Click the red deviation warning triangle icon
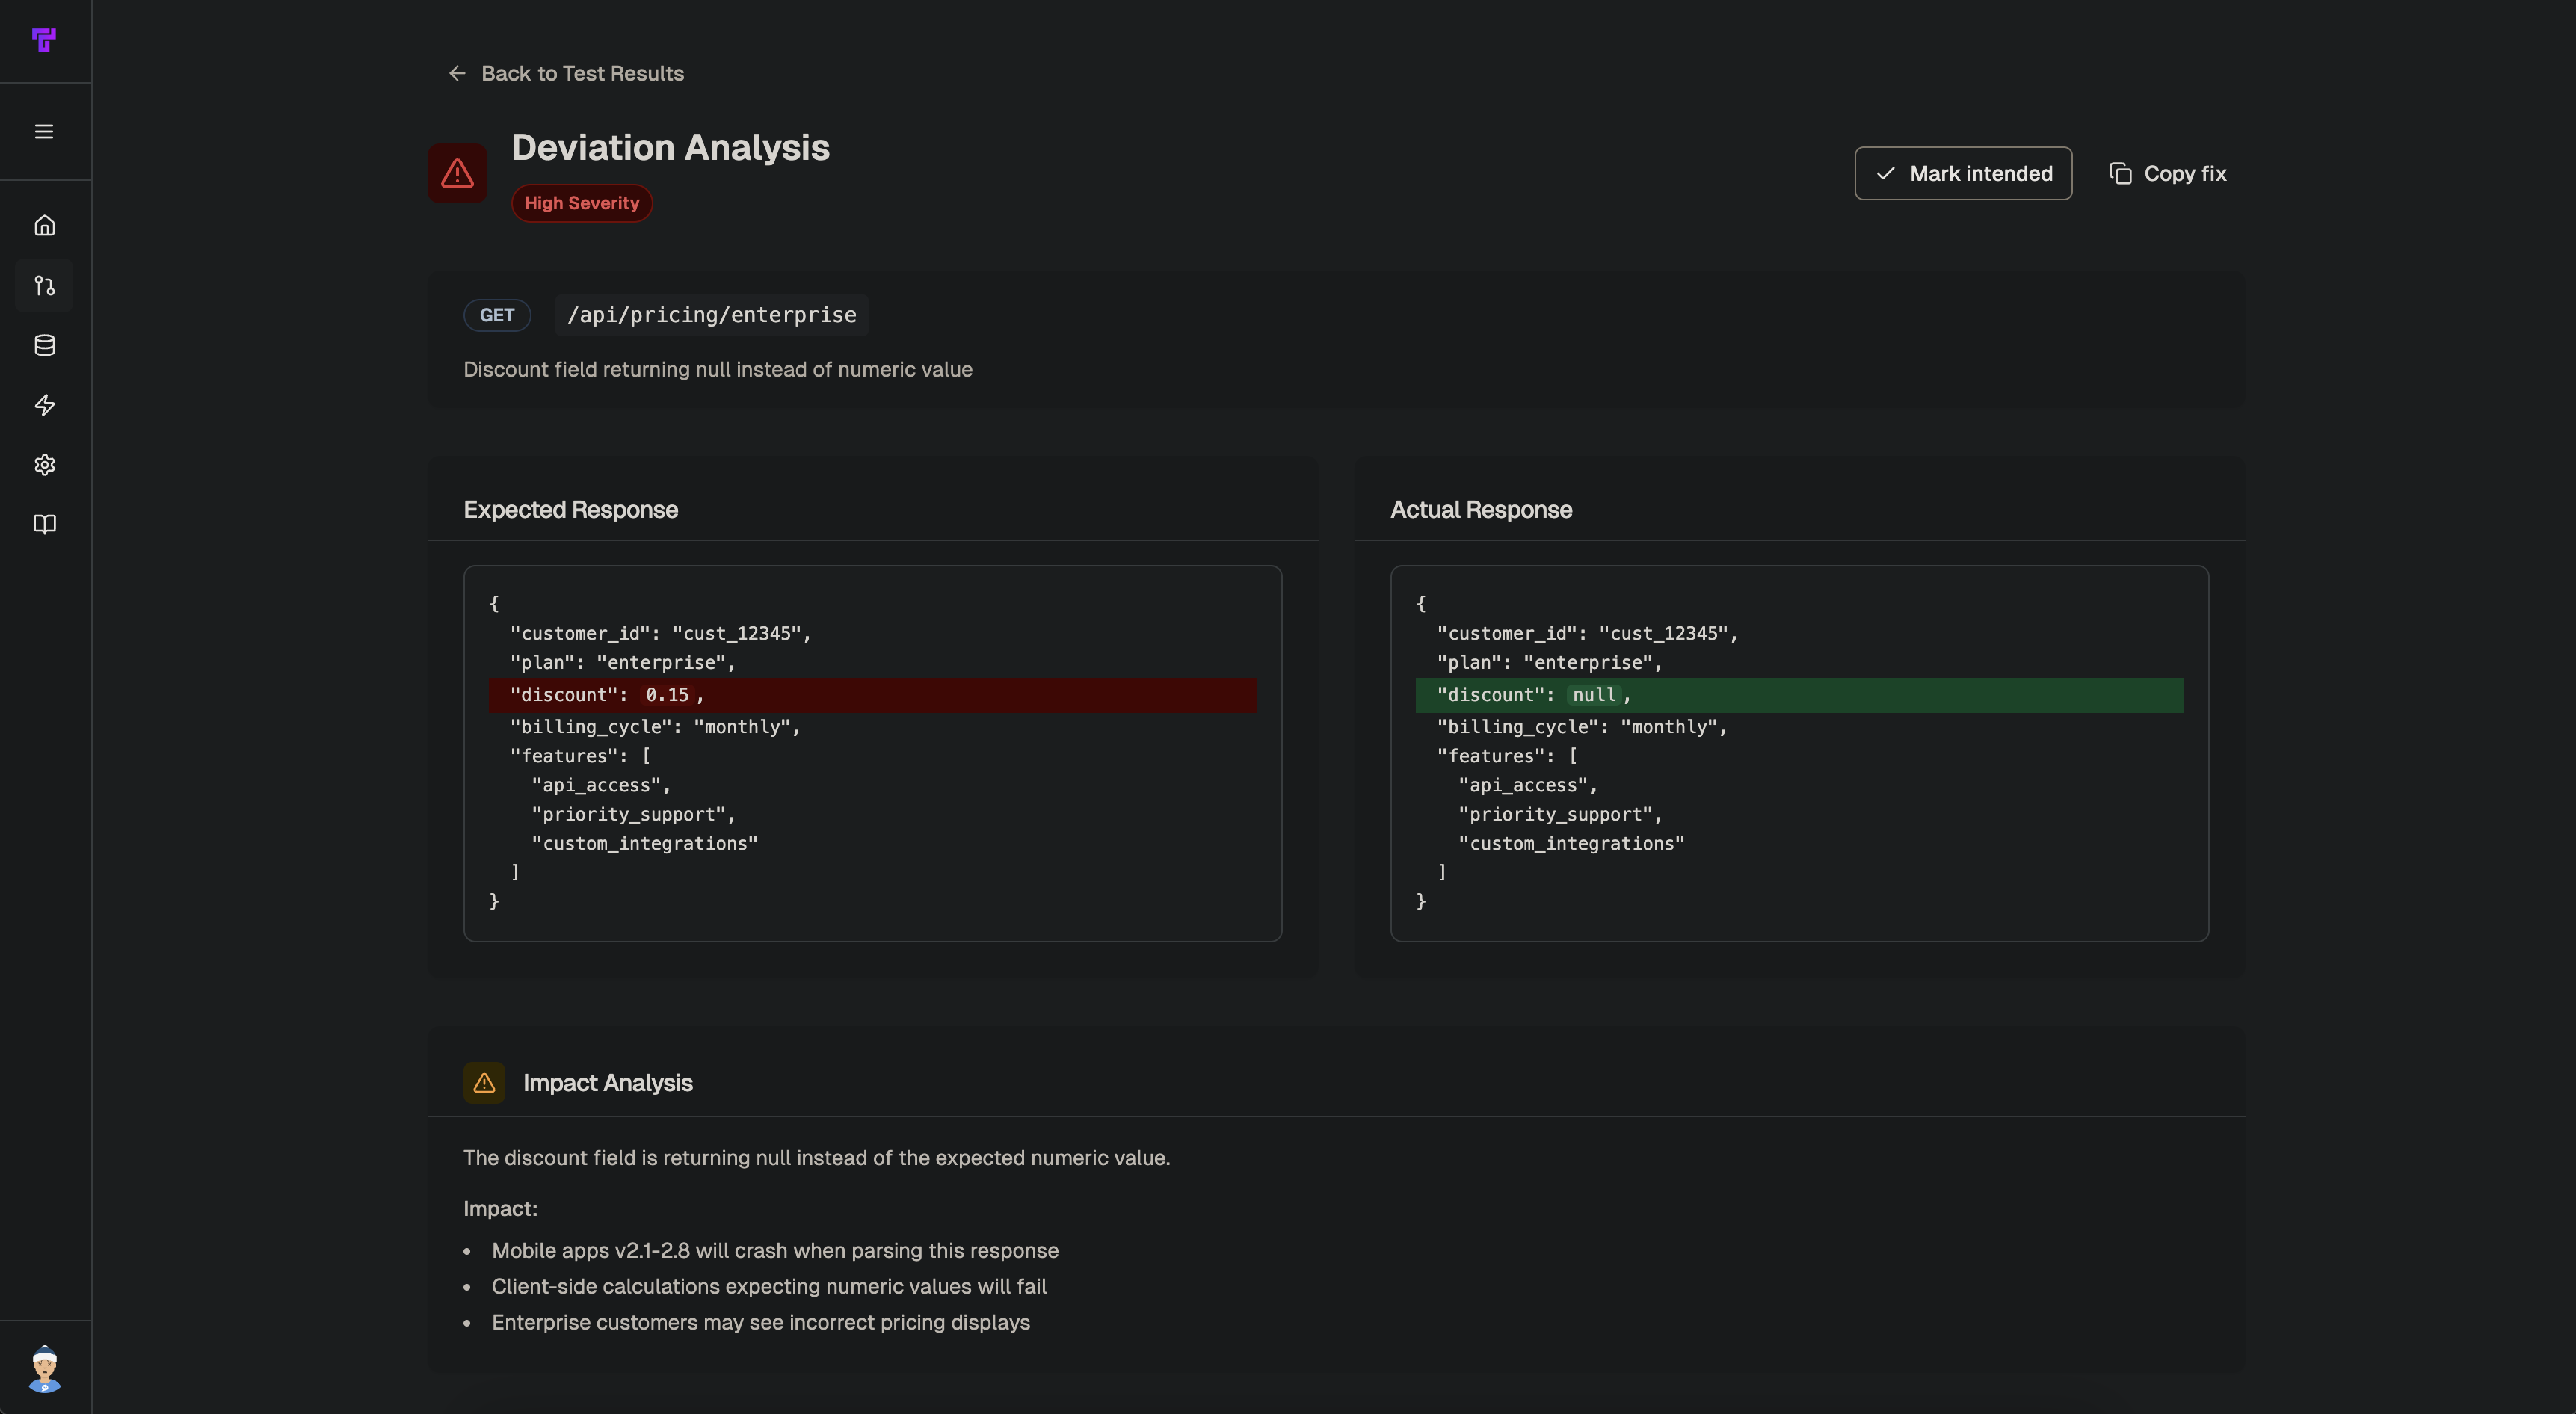This screenshot has width=2576, height=1414. tap(457, 173)
